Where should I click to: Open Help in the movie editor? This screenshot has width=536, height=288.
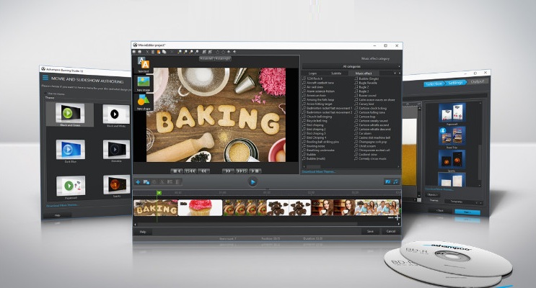click(143, 232)
